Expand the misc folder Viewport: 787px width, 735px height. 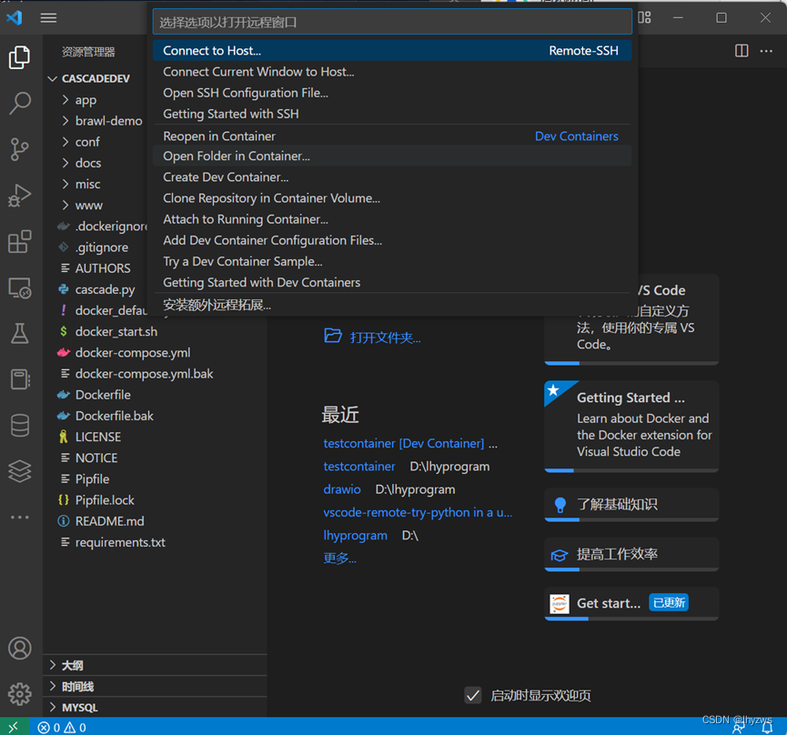(x=66, y=184)
